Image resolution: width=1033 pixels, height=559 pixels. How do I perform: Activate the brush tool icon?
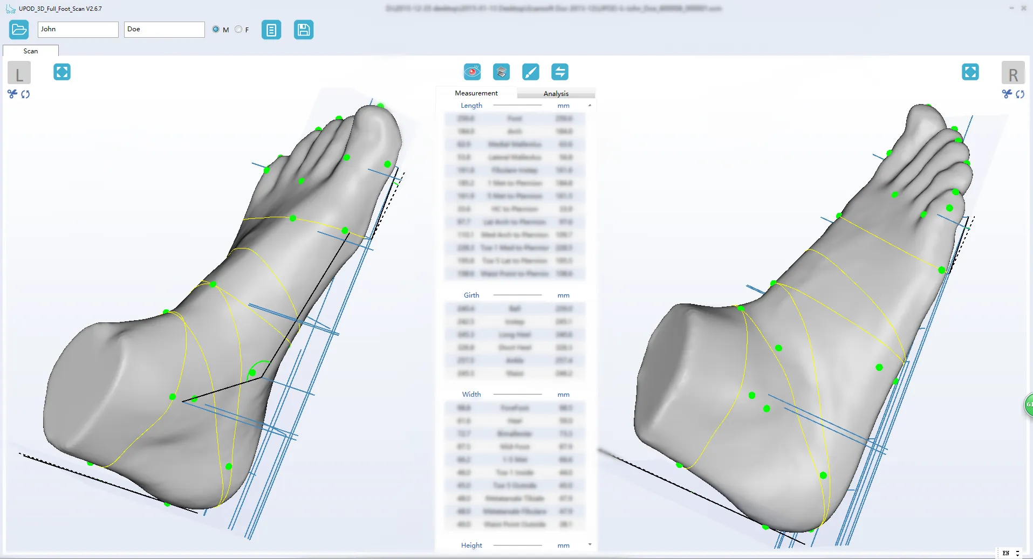(531, 72)
